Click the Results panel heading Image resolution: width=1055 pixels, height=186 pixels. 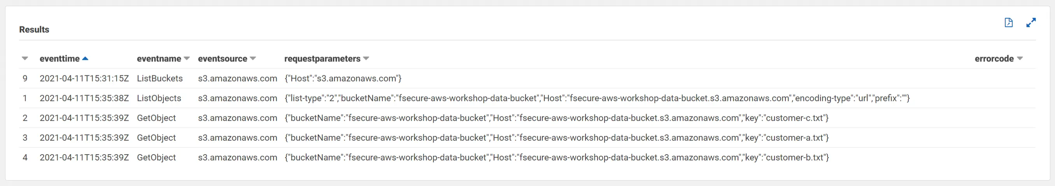[34, 30]
